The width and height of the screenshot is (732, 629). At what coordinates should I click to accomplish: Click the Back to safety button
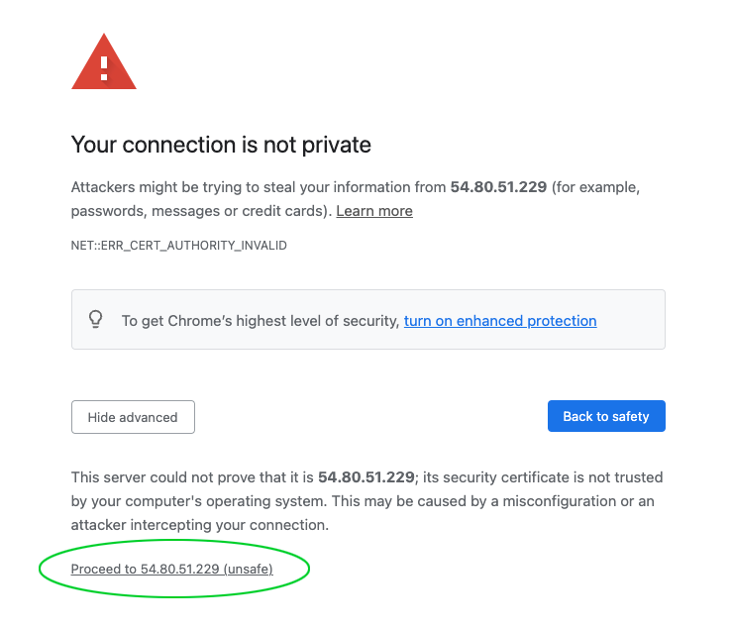click(x=605, y=417)
